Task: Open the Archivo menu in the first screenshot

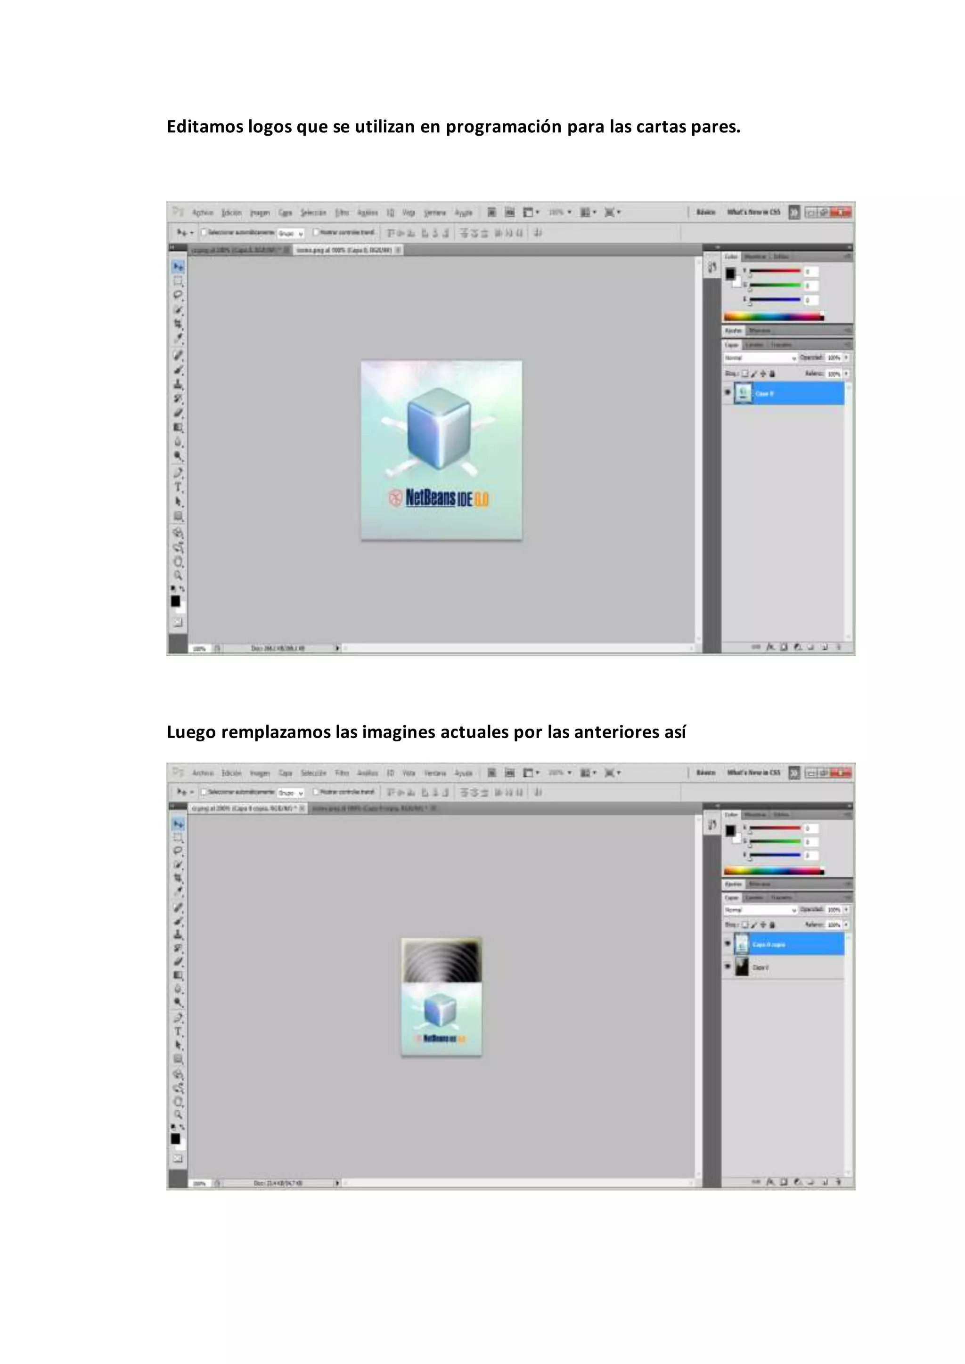Action: point(203,212)
